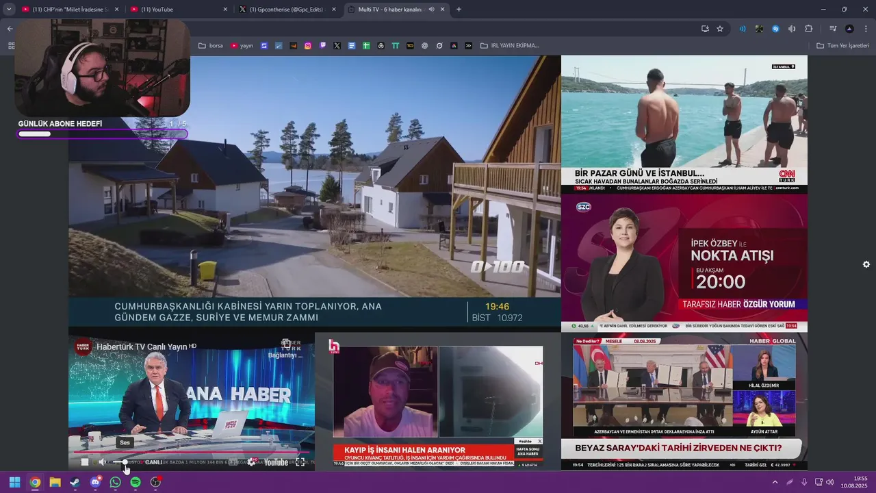This screenshot has width=876, height=493.
Task: Click copy link icon on Habertürk video
Action: point(286,344)
